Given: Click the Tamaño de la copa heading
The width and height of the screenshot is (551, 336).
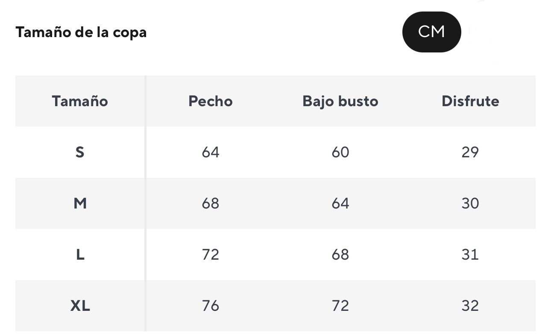Looking at the screenshot, I should (x=81, y=32).
